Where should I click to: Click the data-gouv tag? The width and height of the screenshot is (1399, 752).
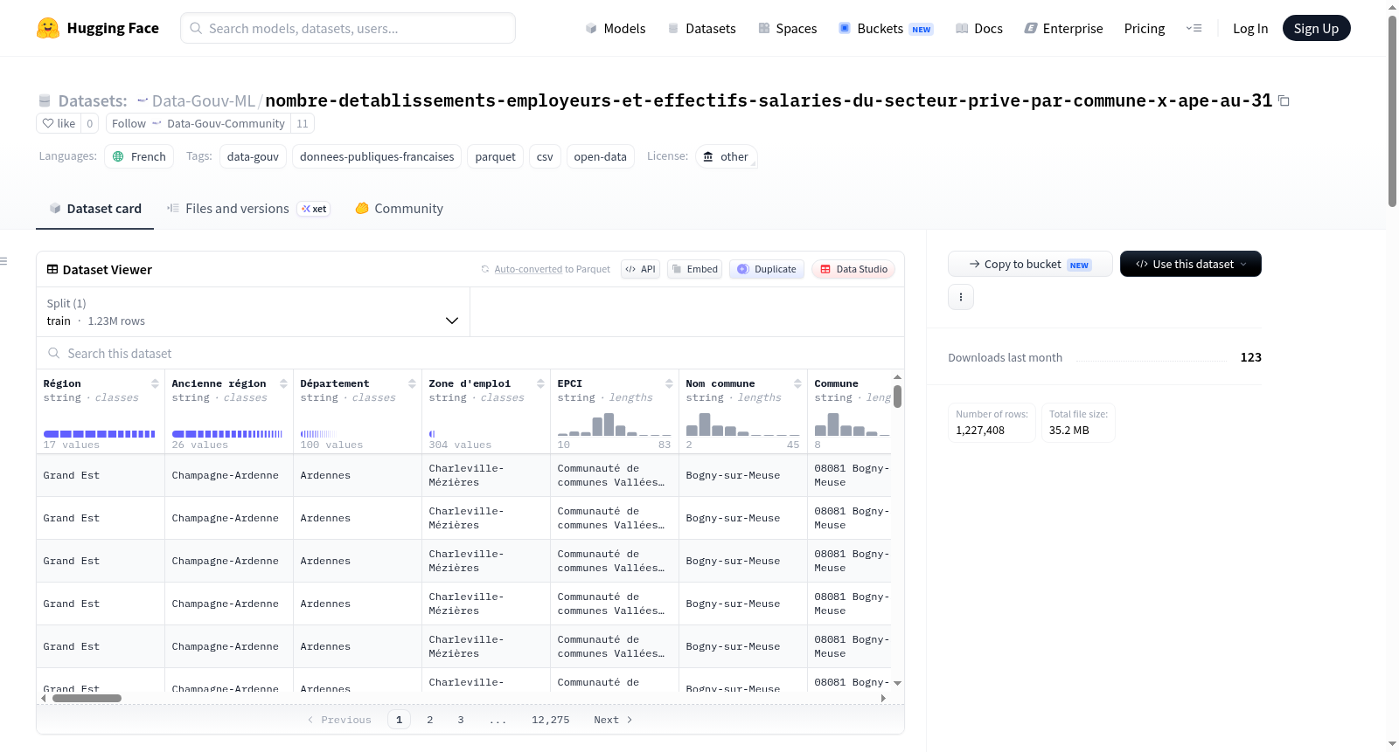tap(253, 156)
